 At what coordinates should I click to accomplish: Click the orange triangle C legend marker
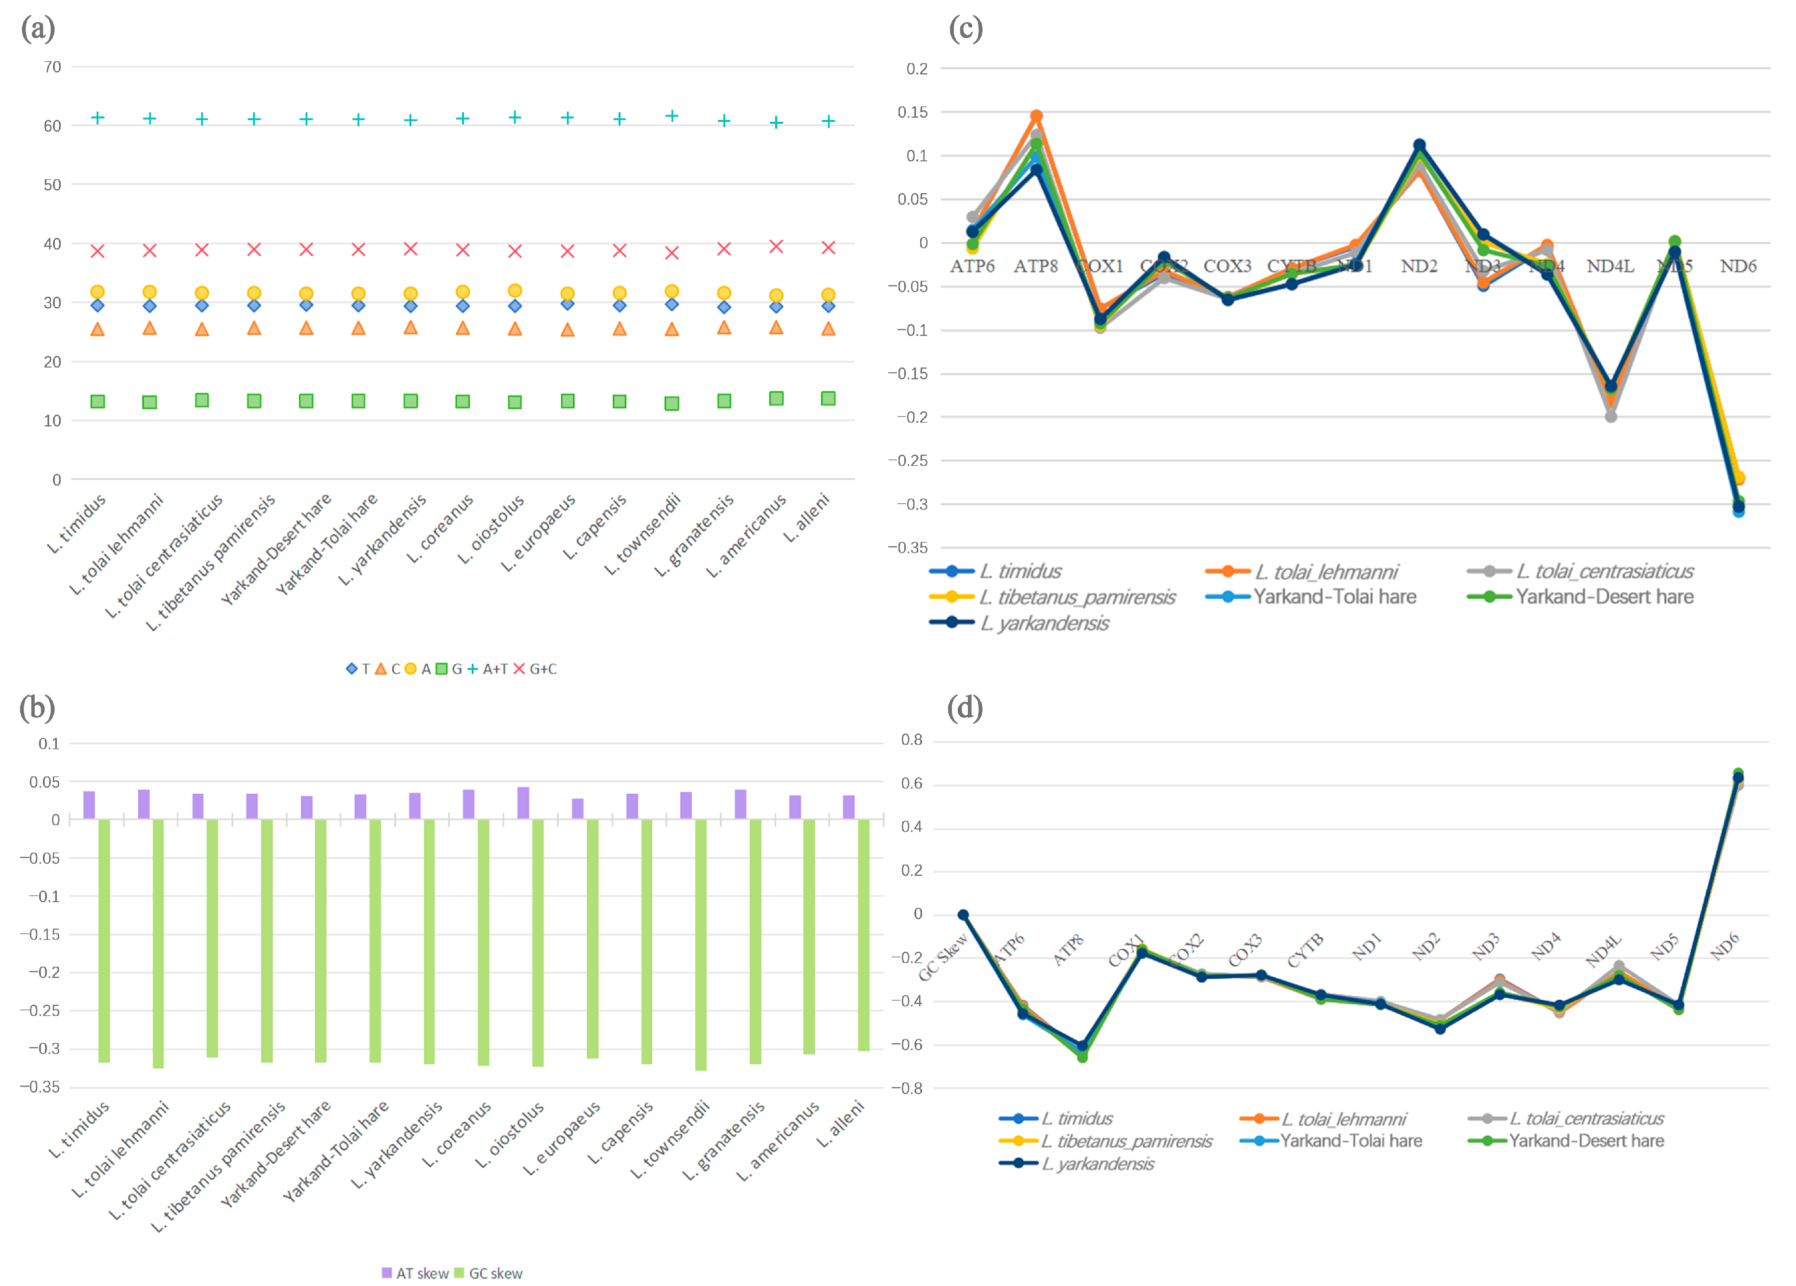[x=381, y=669]
